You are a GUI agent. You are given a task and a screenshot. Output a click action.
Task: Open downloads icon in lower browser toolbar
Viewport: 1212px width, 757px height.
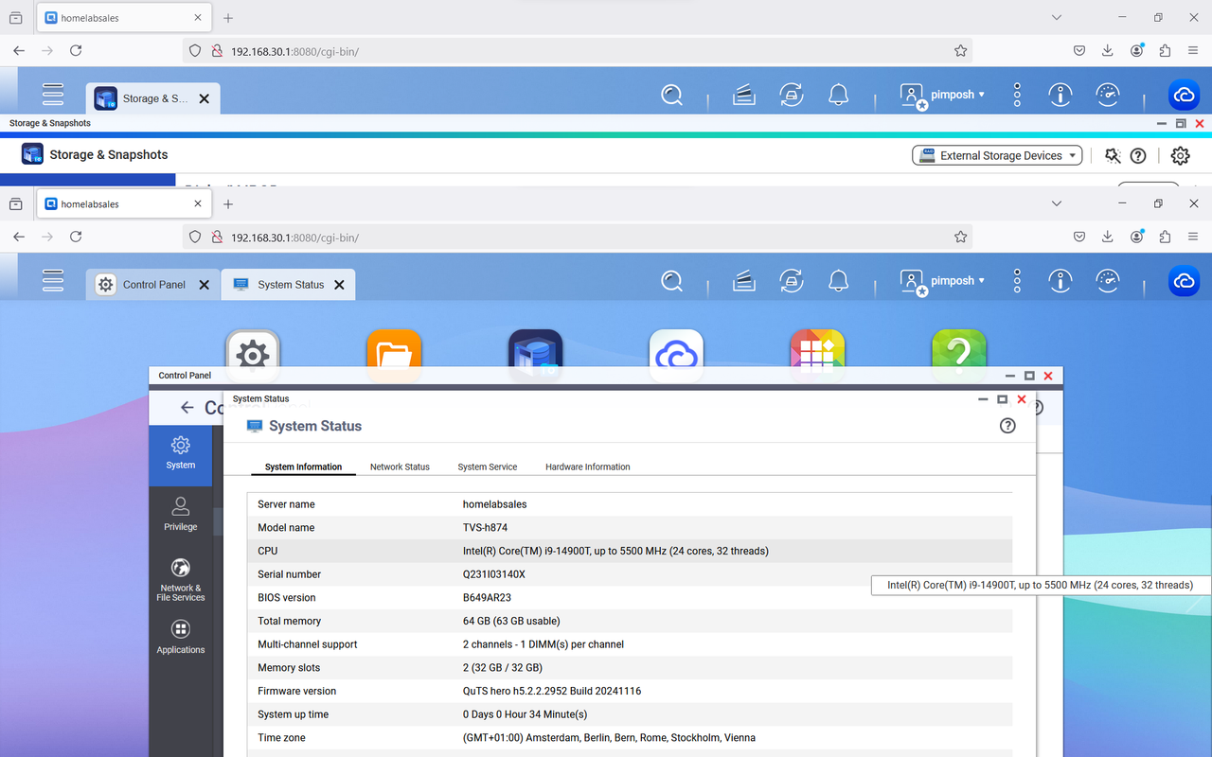[1108, 237]
